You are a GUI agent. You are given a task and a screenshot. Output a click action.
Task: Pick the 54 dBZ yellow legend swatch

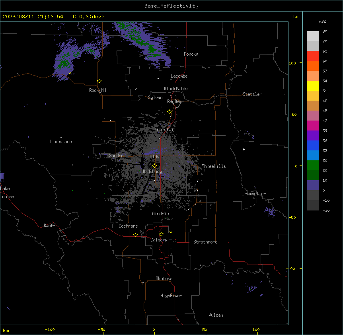pyautogui.click(x=313, y=86)
